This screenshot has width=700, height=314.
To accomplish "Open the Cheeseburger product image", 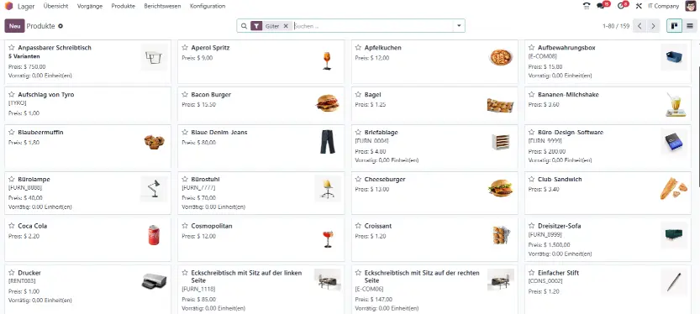I will (x=501, y=188).
